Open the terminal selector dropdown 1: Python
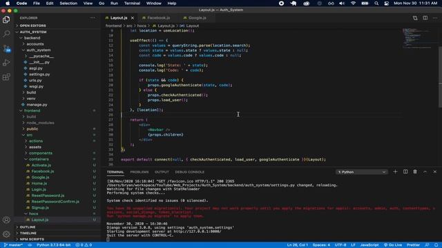The height and width of the screenshot is (248, 442). [362, 172]
